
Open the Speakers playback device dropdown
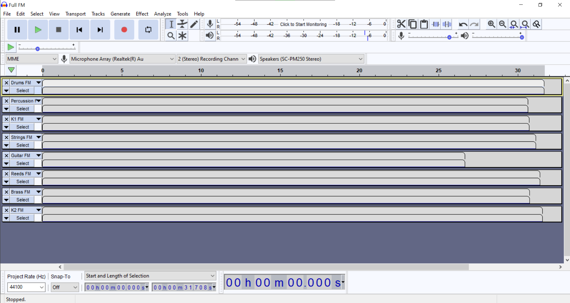[x=311, y=59]
